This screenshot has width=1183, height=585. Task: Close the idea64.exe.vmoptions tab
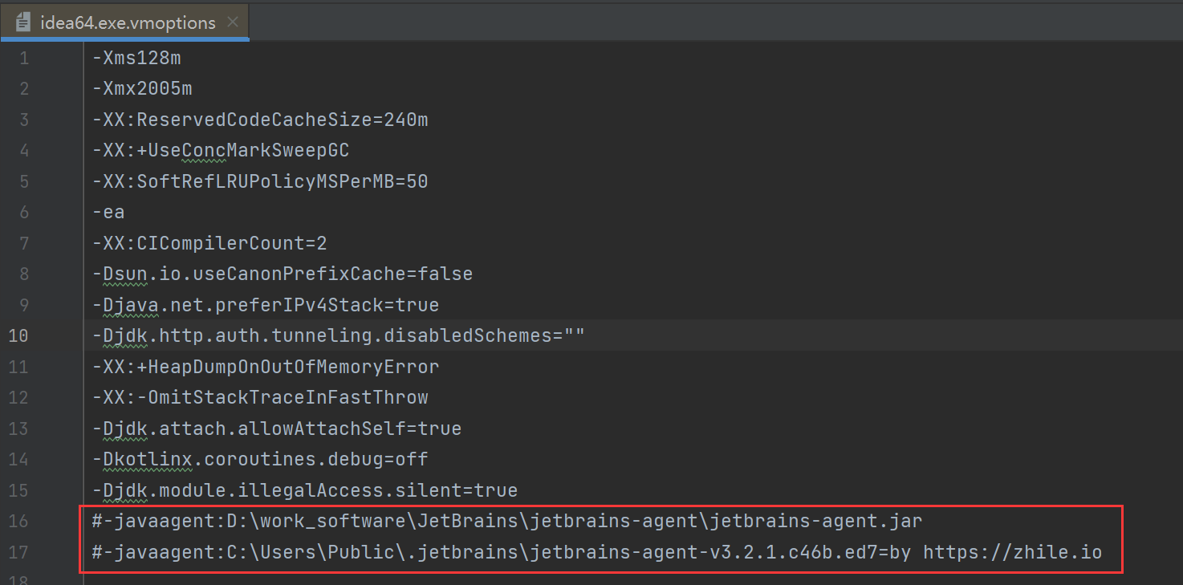[232, 22]
